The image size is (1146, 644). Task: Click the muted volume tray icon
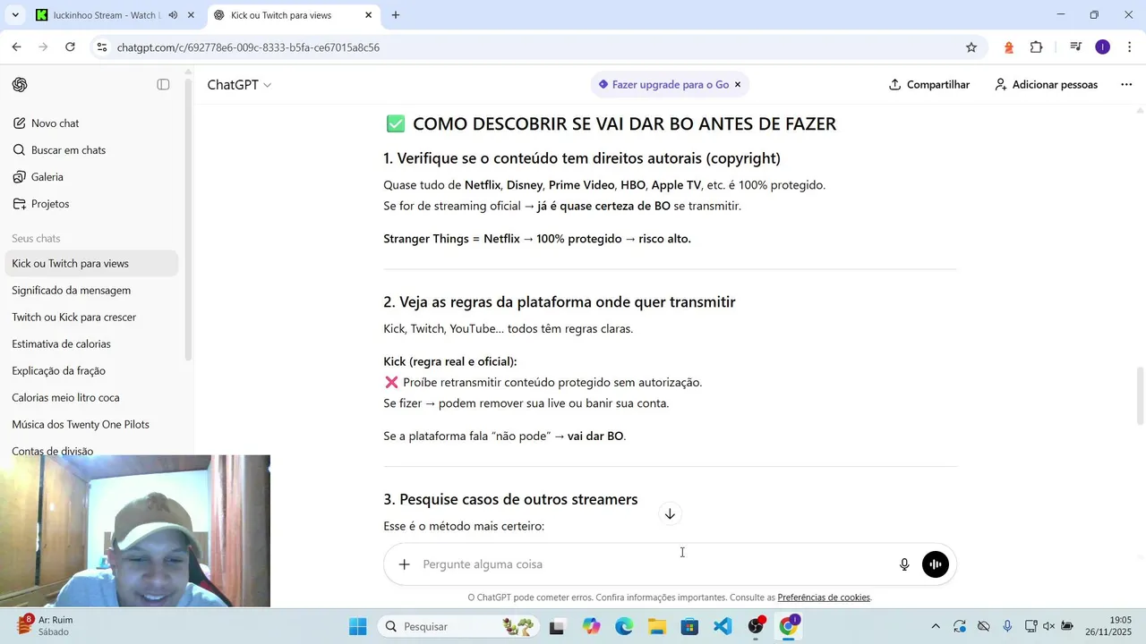pos(1048,626)
